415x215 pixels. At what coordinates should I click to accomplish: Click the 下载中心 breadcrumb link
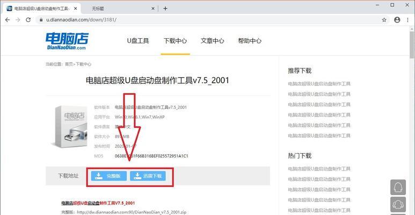click(84, 64)
